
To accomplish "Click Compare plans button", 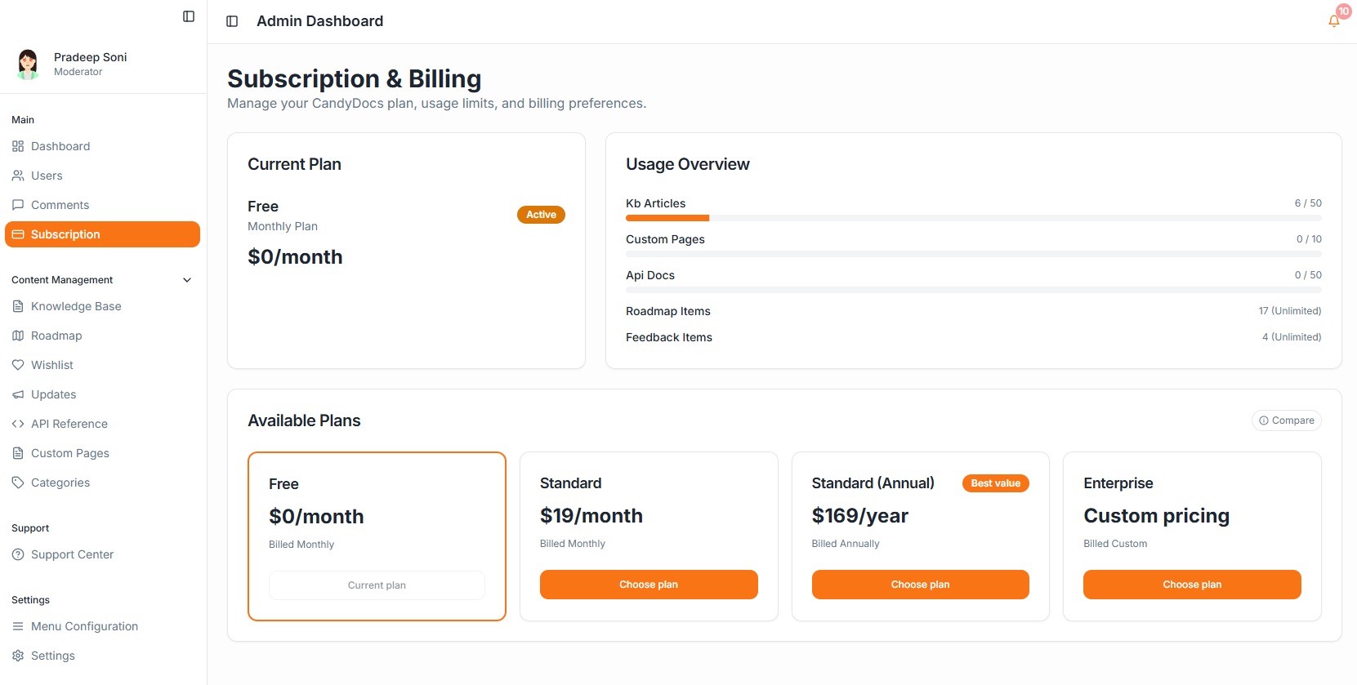I will tap(1286, 420).
